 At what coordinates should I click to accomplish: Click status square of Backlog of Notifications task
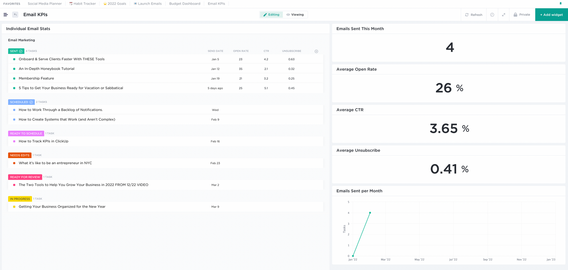[14, 110]
